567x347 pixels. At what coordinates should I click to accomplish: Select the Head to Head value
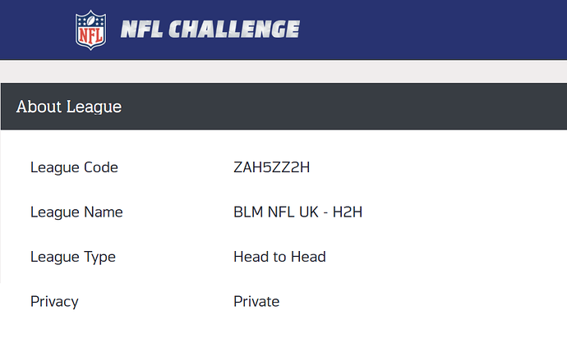click(x=279, y=257)
